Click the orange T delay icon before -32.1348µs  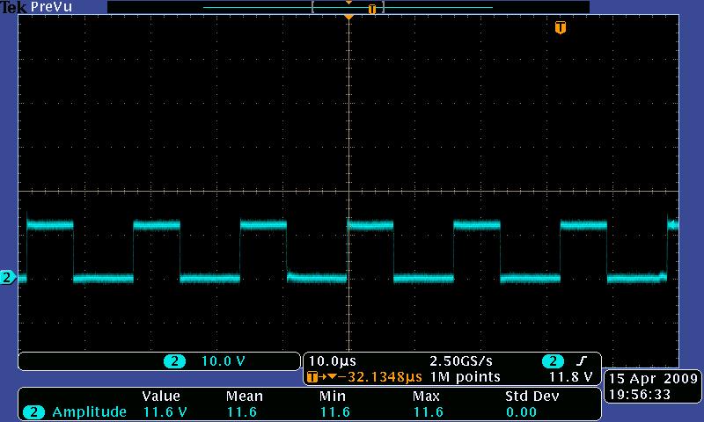pos(312,377)
